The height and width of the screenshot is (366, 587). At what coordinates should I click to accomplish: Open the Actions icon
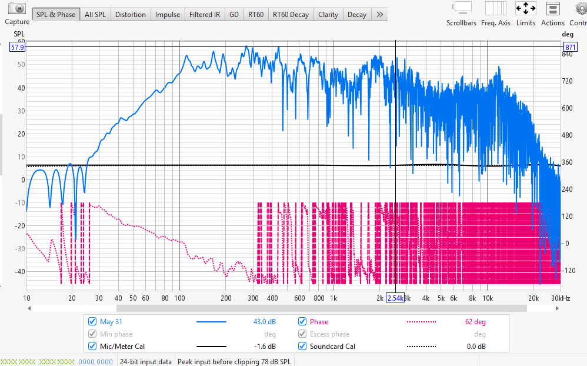coord(552,9)
